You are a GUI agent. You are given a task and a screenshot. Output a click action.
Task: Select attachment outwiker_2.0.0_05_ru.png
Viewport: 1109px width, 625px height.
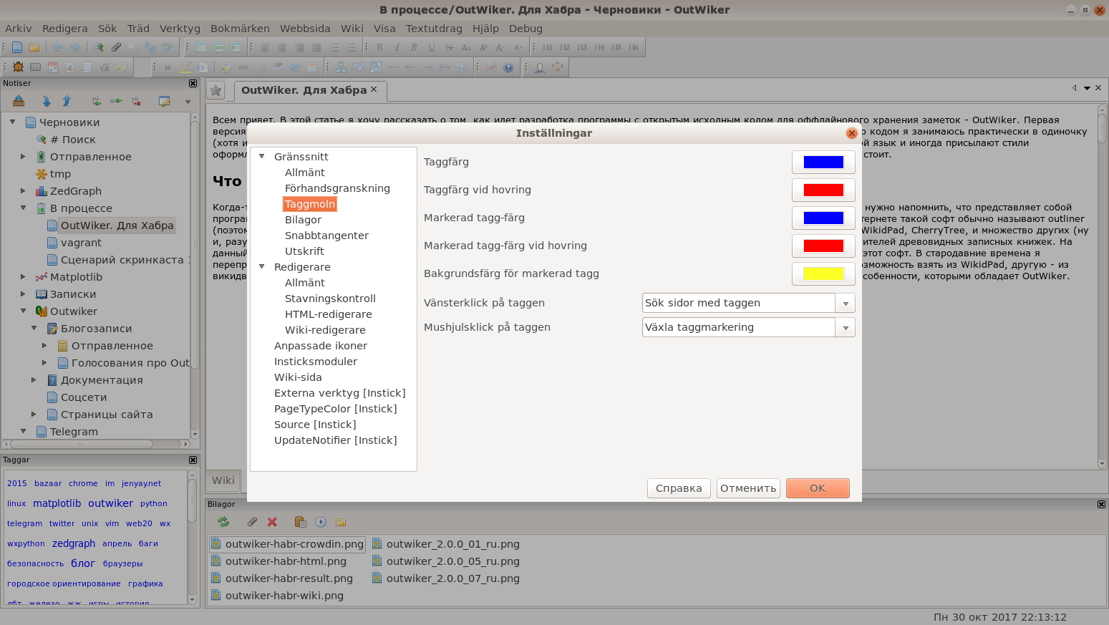tap(453, 561)
